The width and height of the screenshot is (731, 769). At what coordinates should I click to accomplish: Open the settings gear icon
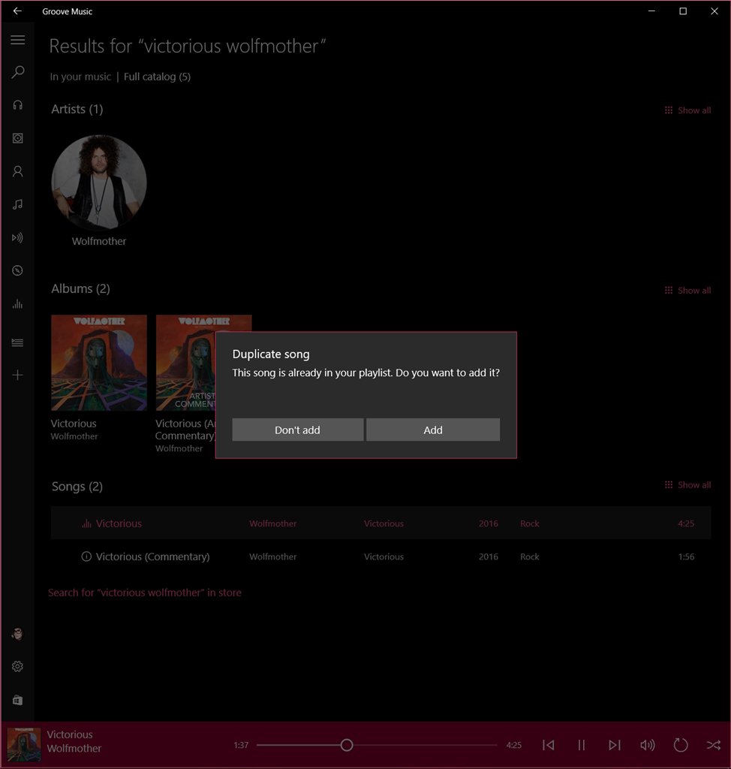pyautogui.click(x=17, y=666)
